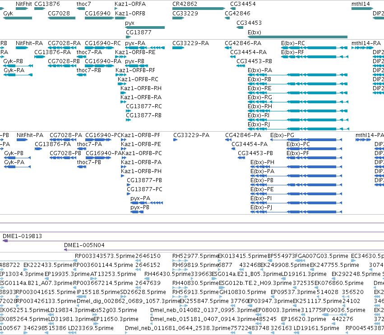Click the SD26628.5prime EST label
Viewport: 384px width, 335px height.
[143, 292]
